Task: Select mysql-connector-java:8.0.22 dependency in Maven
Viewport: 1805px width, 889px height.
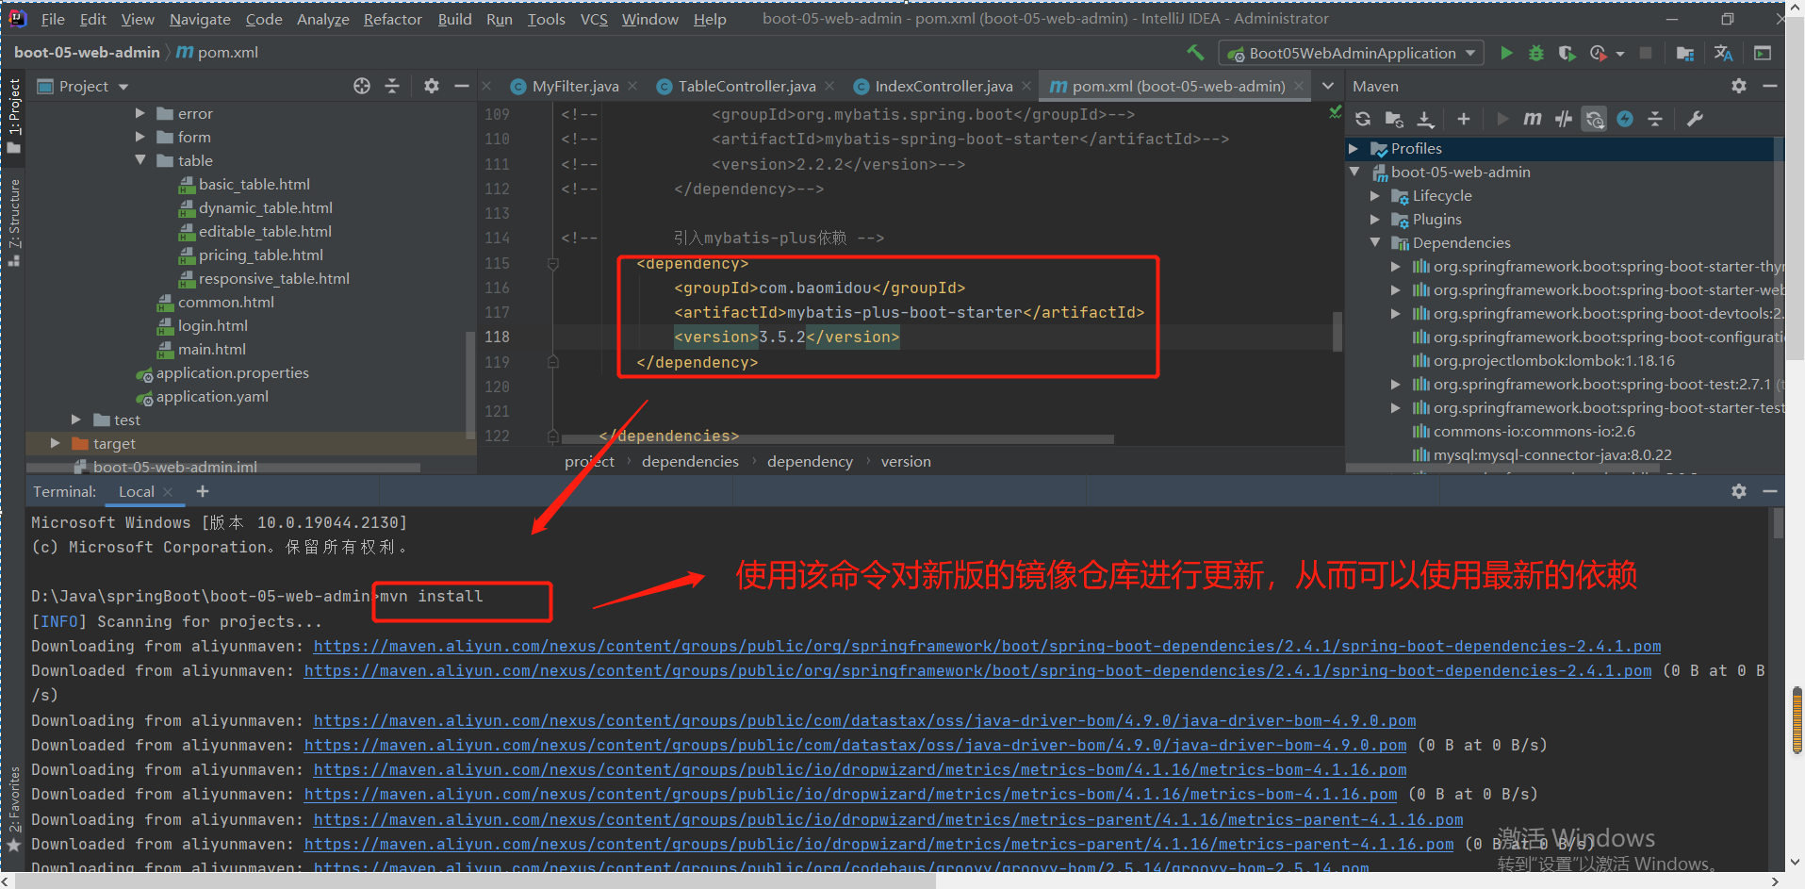Action: coord(1551,454)
